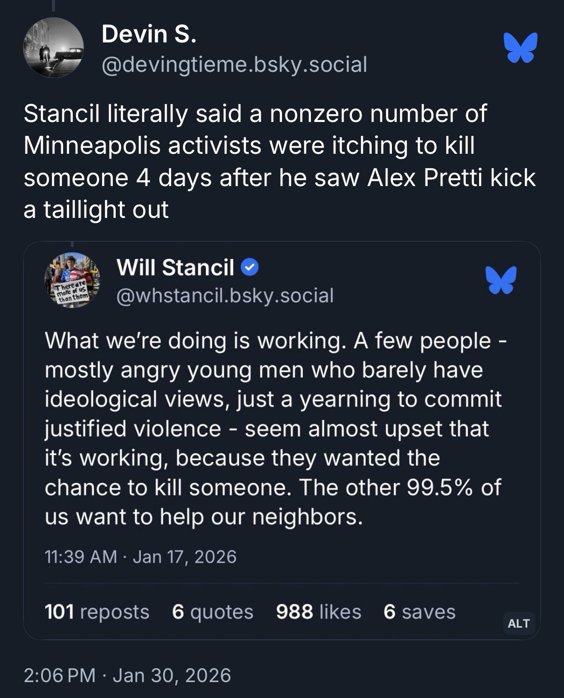Open Will Stancil's profile avatar

72,280
